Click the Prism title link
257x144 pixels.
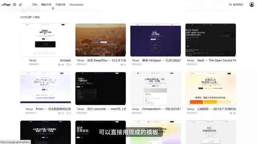[53, 109]
